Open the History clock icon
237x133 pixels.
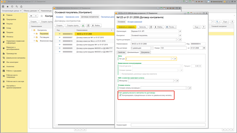click(12, 6)
